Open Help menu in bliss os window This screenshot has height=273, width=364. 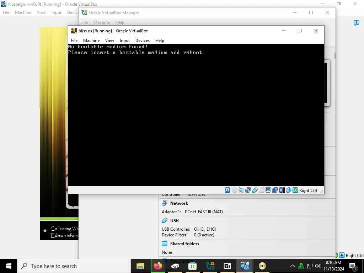point(160,41)
